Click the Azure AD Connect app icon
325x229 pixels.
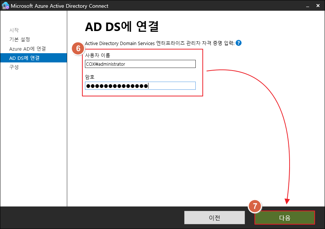[x=5, y=6]
